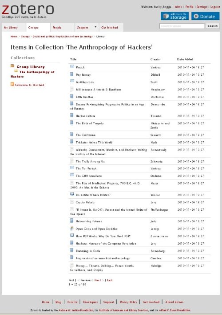Sort by the Creator column header

[155, 59]
